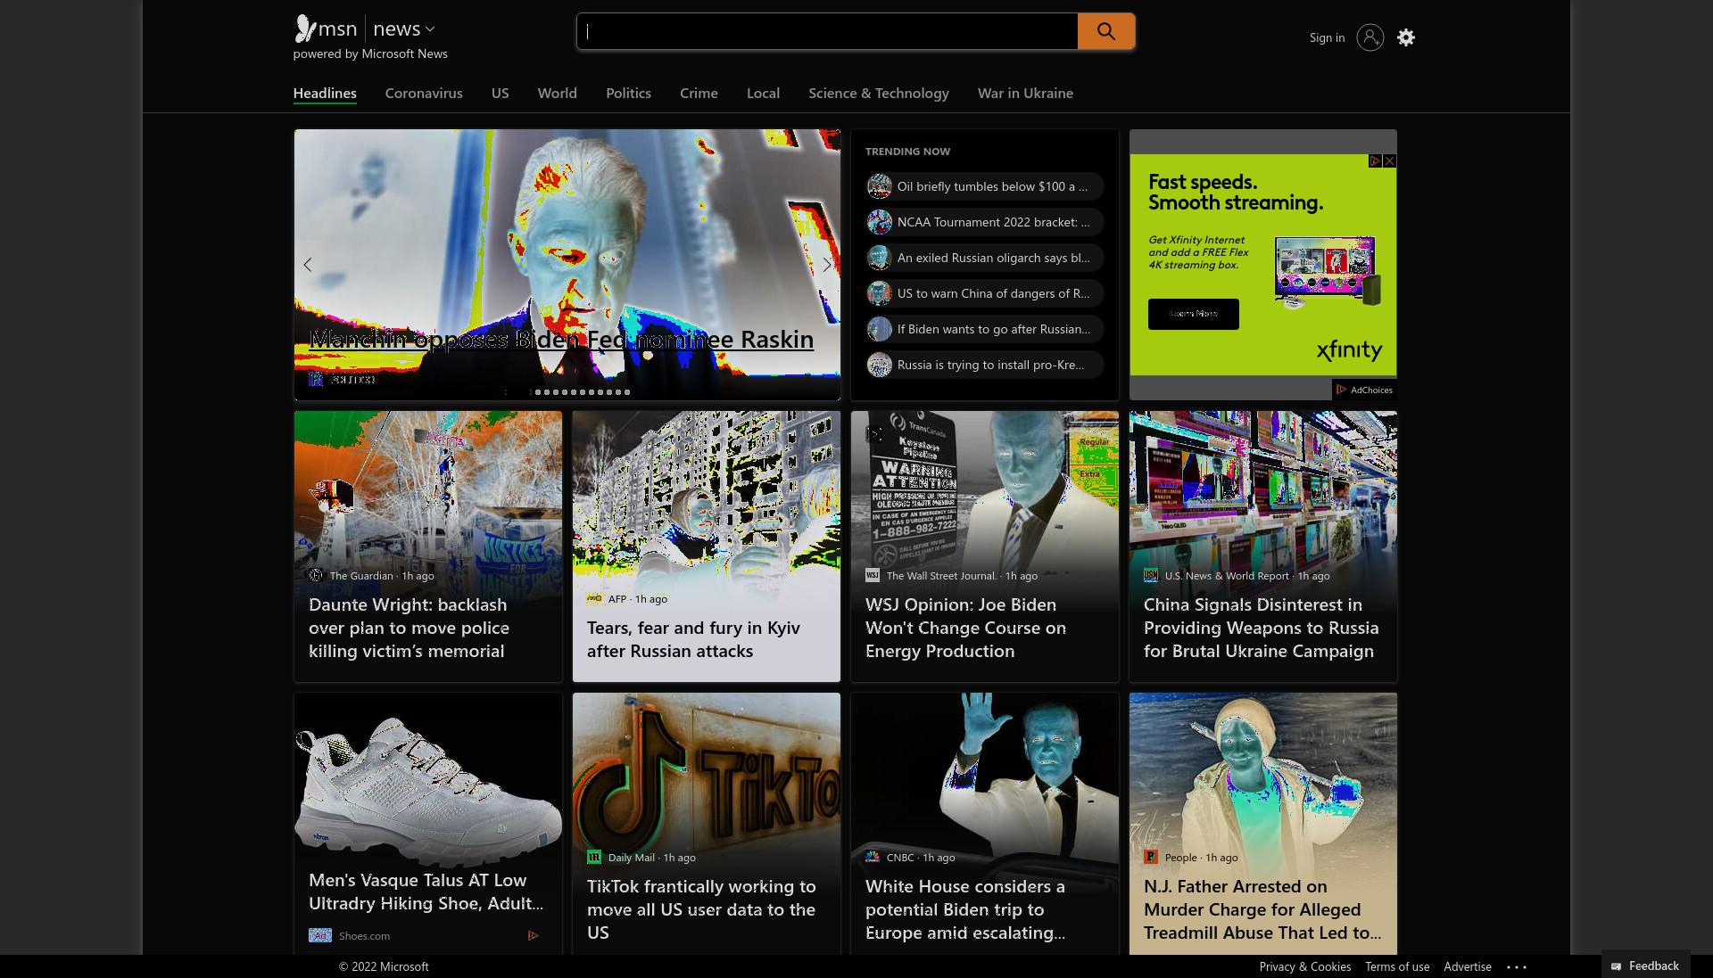Image resolution: width=1713 pixels, height=978 pixels.
Task: Open China Signals Disinterest article headline
Action: [1262, 628]
